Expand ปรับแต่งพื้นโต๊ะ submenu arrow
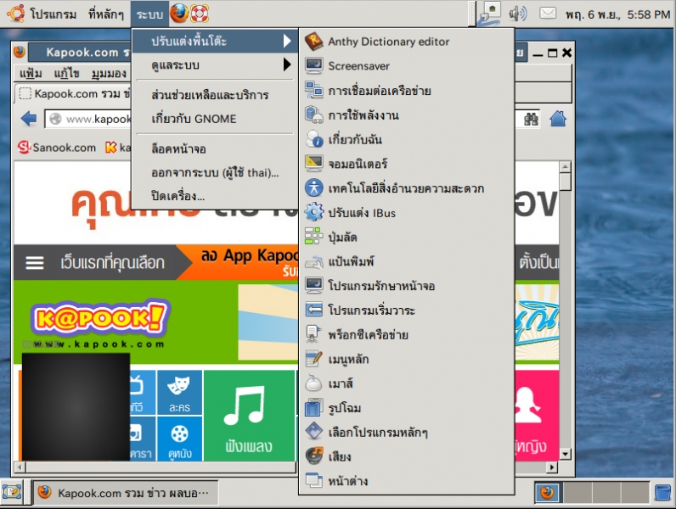Image resolution: width=676 pixels, height=509 pixels. pyautogui.click(x=287, y=41)
